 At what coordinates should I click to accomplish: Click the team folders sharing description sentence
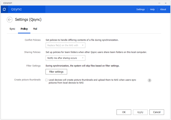tap(96, 52)
